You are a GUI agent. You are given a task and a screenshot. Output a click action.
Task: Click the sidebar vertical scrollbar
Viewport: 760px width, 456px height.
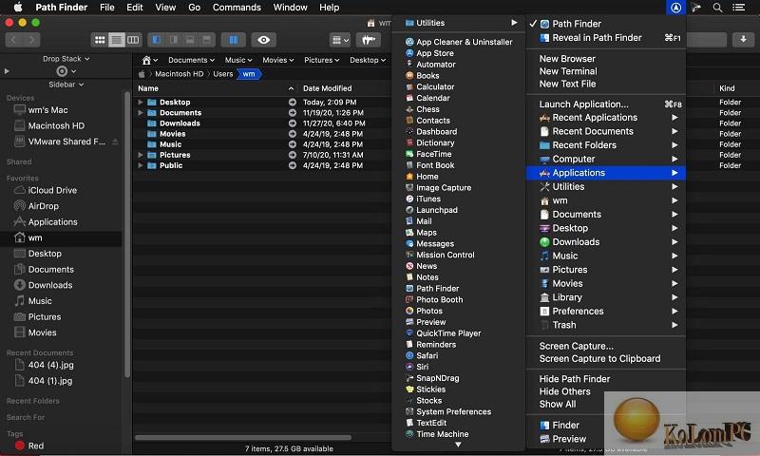click(x=127, y=235)
